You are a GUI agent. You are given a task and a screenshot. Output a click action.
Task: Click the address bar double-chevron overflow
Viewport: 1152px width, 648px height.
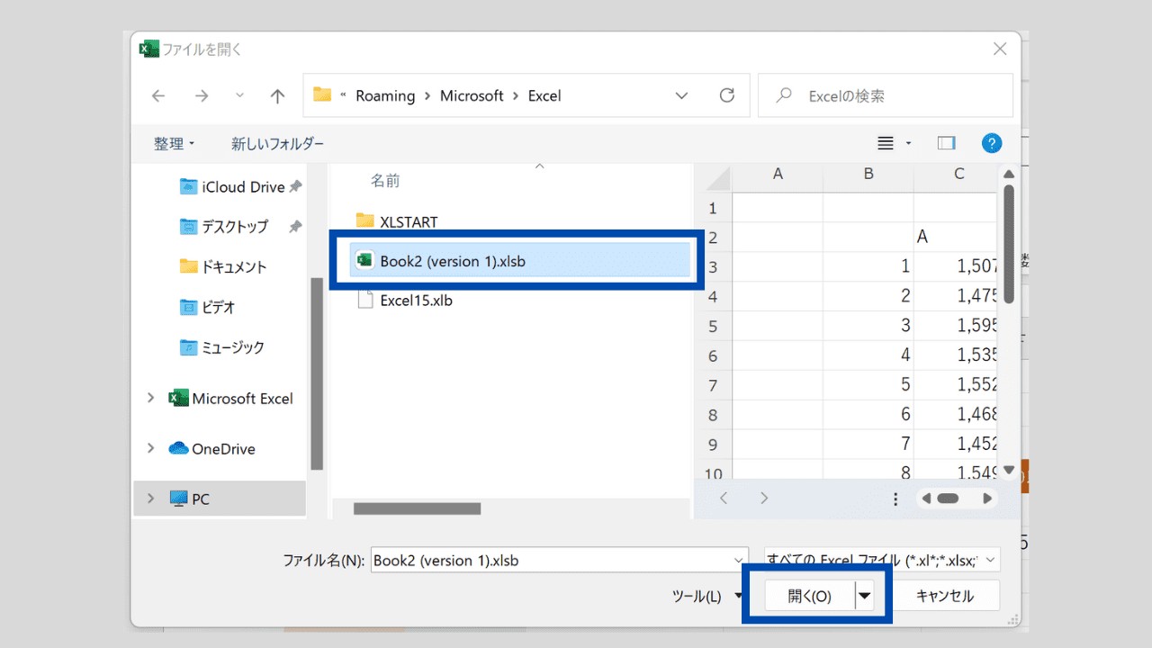coord(344,95)
